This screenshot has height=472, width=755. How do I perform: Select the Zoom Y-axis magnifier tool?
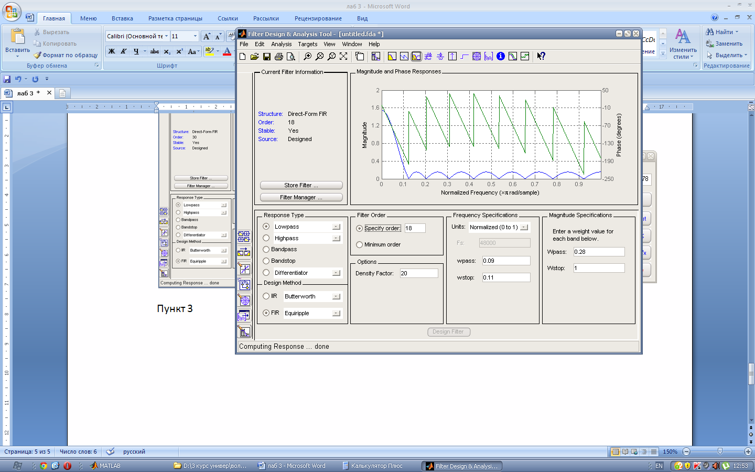[331, 56]
